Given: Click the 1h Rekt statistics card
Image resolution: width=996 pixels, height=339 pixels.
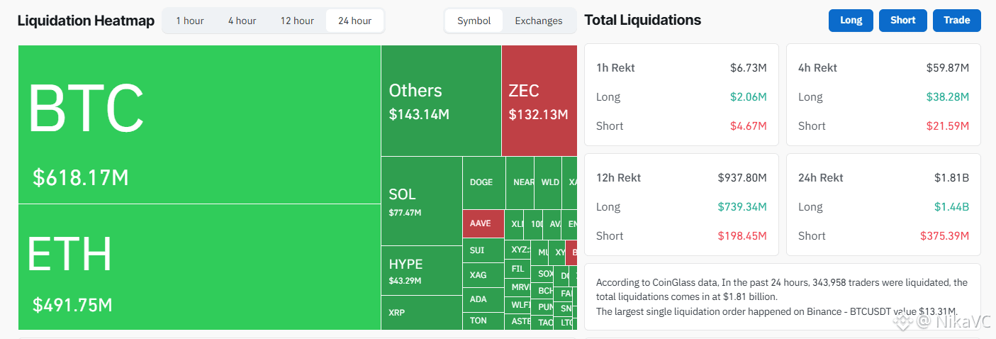Looking at the screenshot, I should (681, 95).
